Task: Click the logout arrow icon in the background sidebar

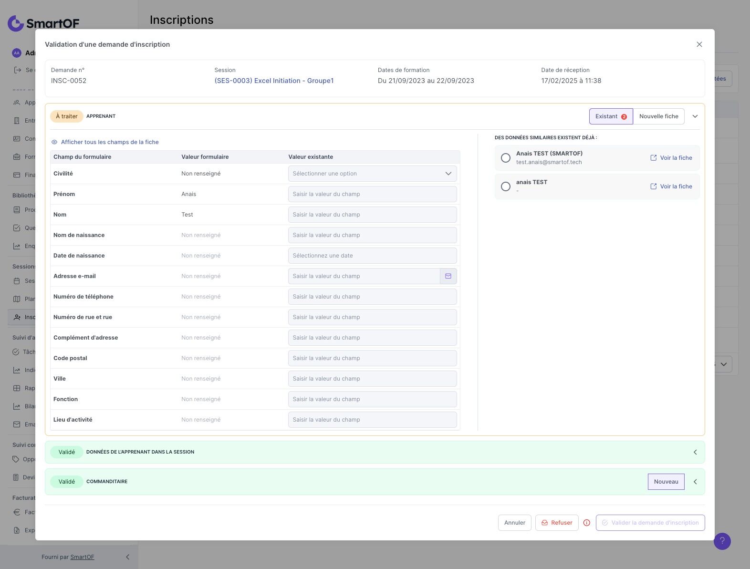Action: [18, 70]
